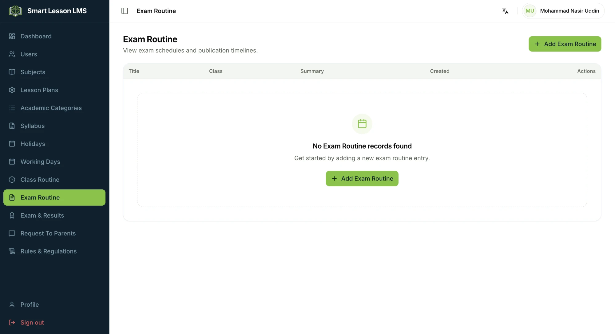Click the Actions column header
This screenshot has width=615, height=334.
[x=586, y=71]
